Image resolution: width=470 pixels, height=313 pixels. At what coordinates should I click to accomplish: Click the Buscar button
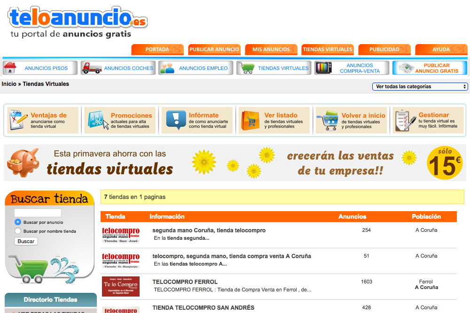26,241
